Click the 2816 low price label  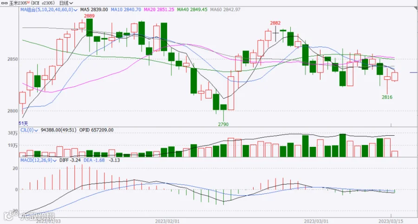[x=387, y=97]
